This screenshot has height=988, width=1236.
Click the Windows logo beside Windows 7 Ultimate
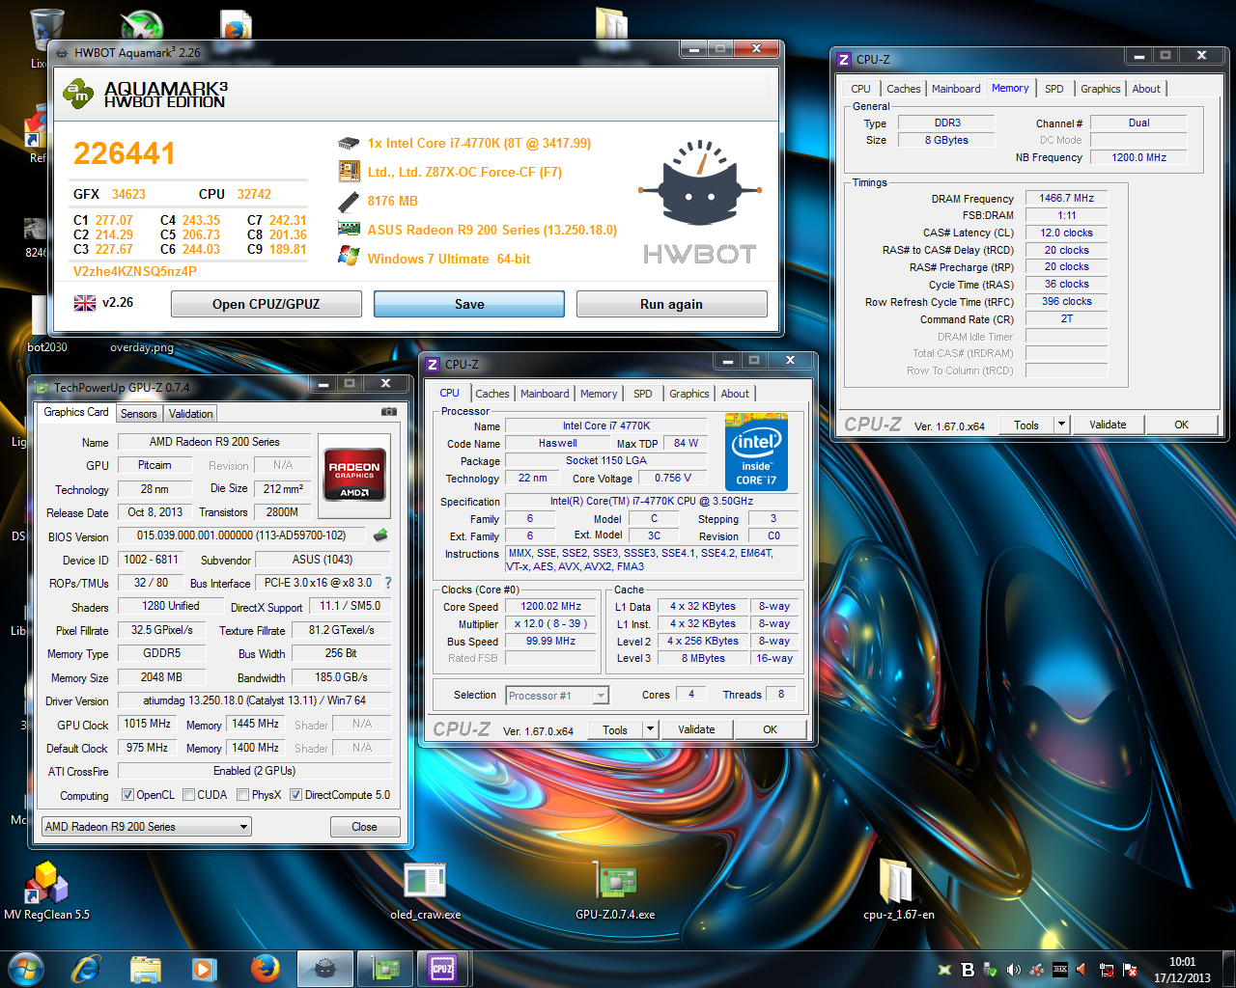(349, 257)
